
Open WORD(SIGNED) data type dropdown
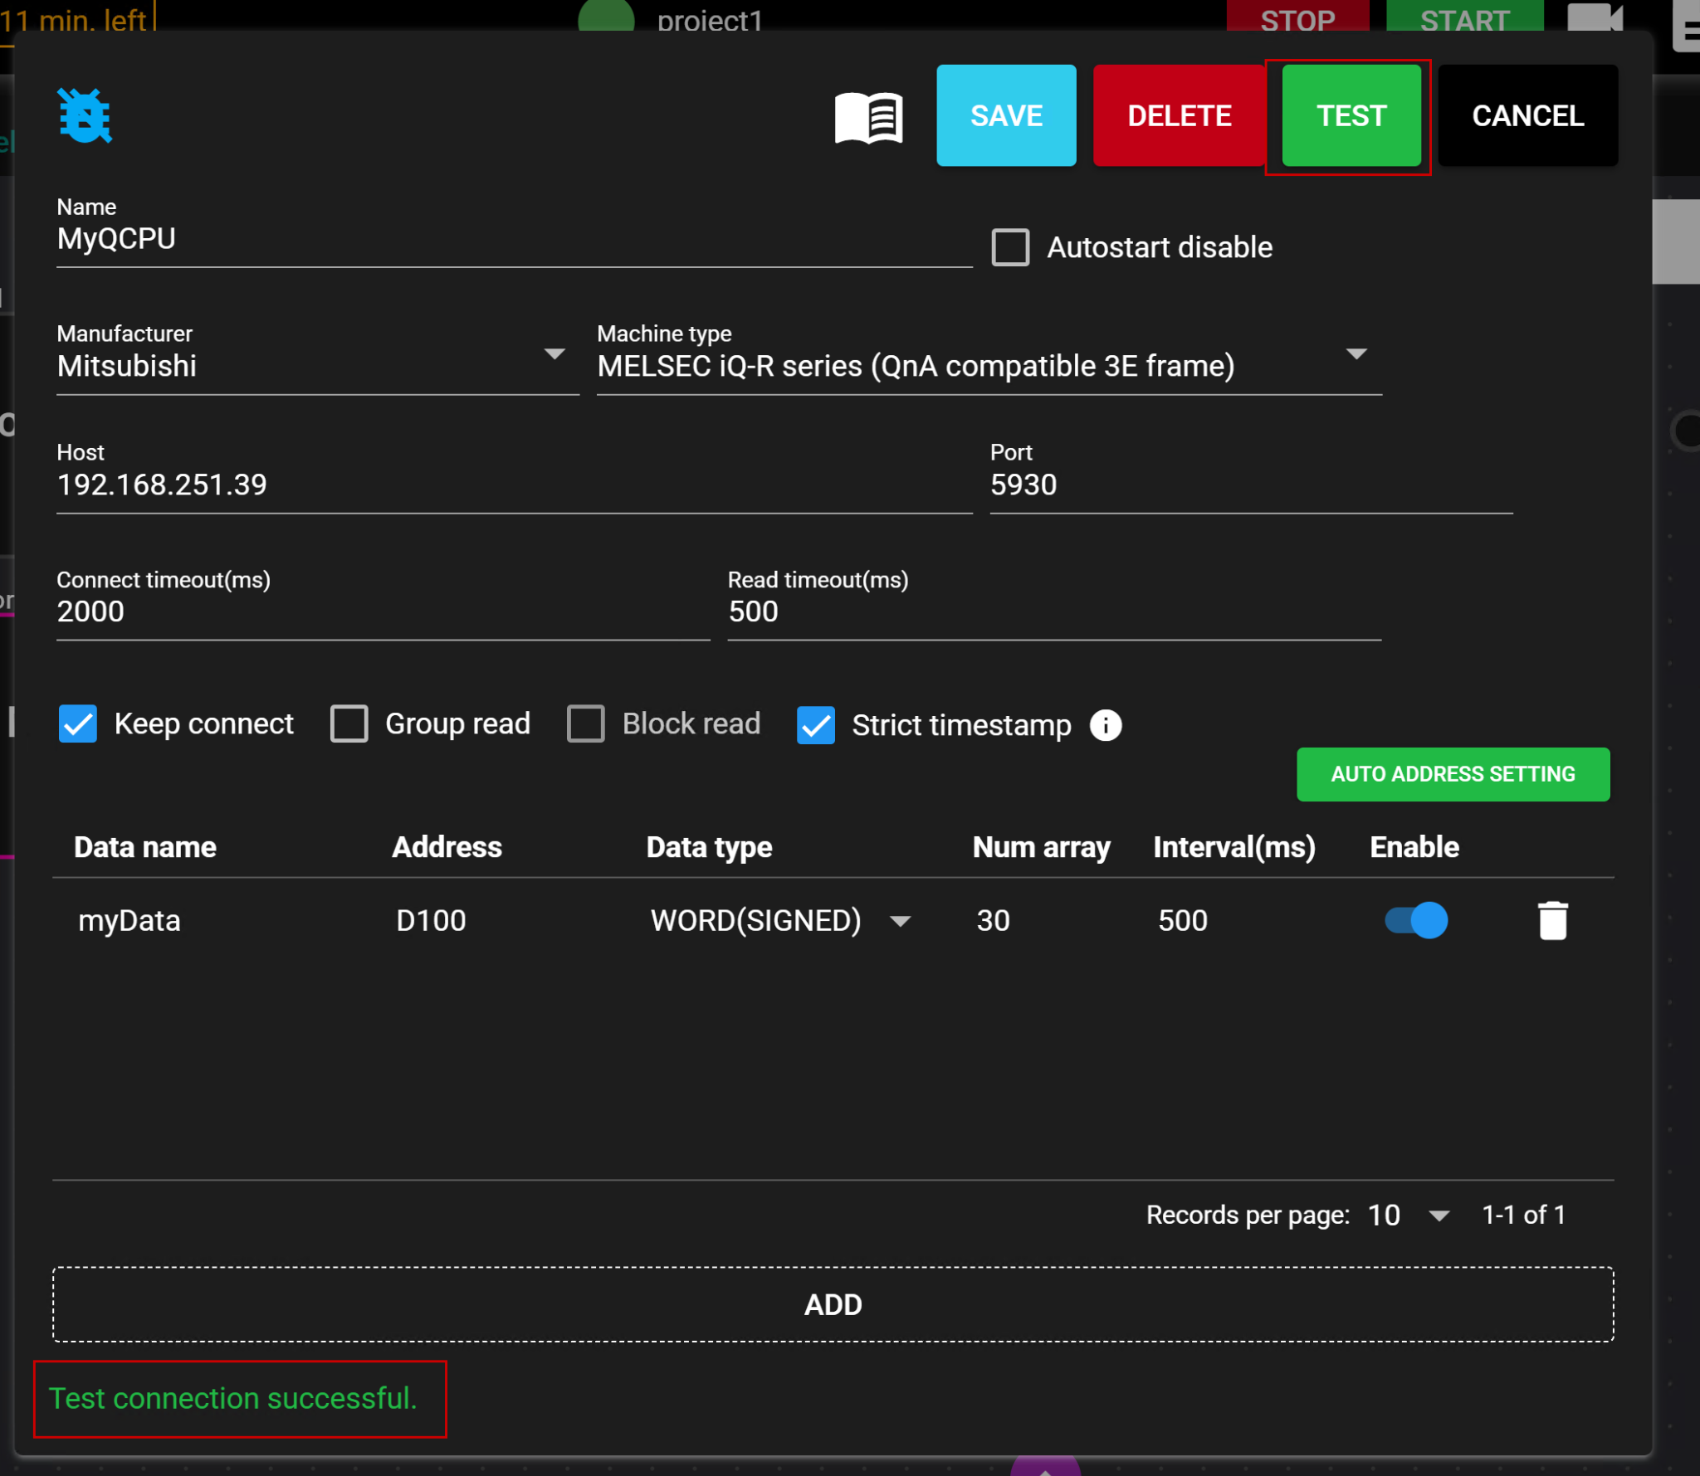coord(900,921)
